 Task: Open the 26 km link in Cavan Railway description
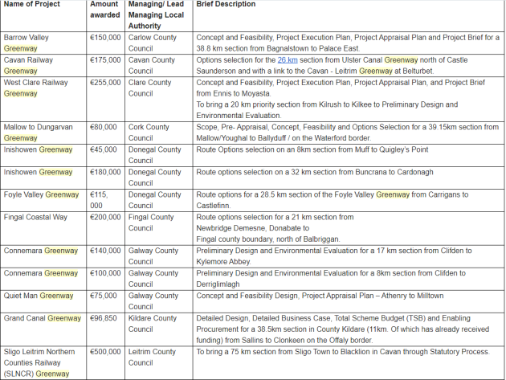click(288, 60)
